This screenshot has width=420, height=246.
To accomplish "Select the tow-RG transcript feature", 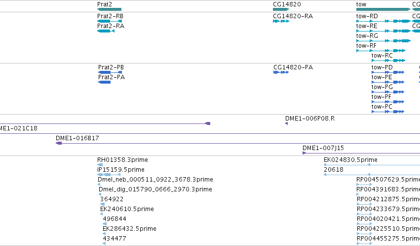I will coord(383,41).
